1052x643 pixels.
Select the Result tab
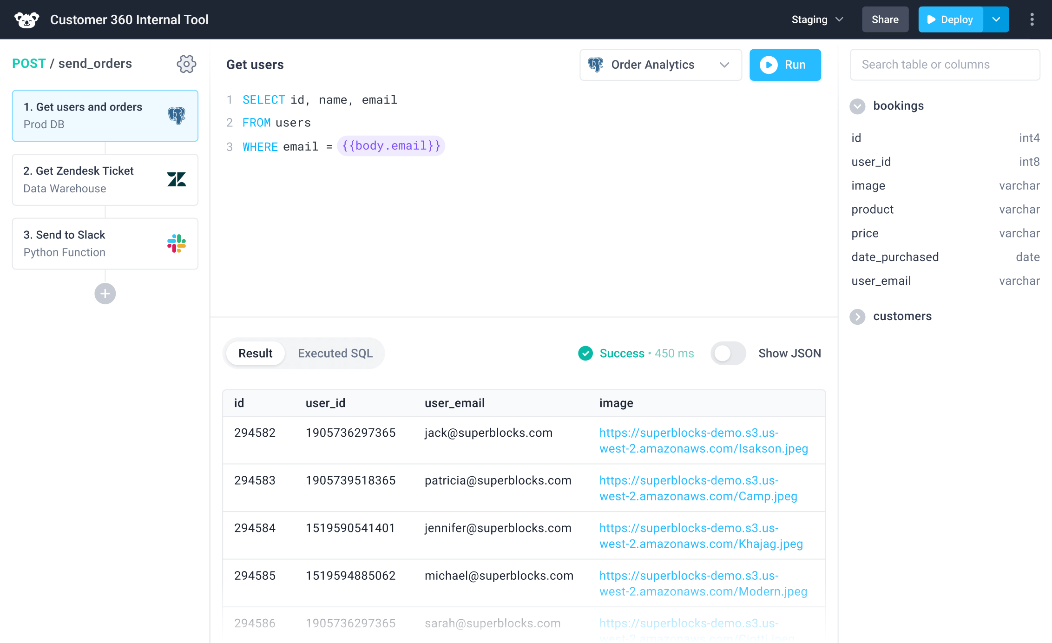(255, 354)
